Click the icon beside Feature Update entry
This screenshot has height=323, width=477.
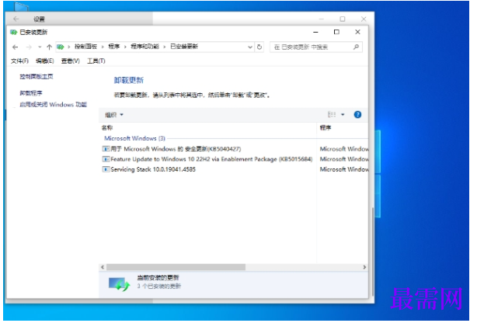[x=106, y=159]
